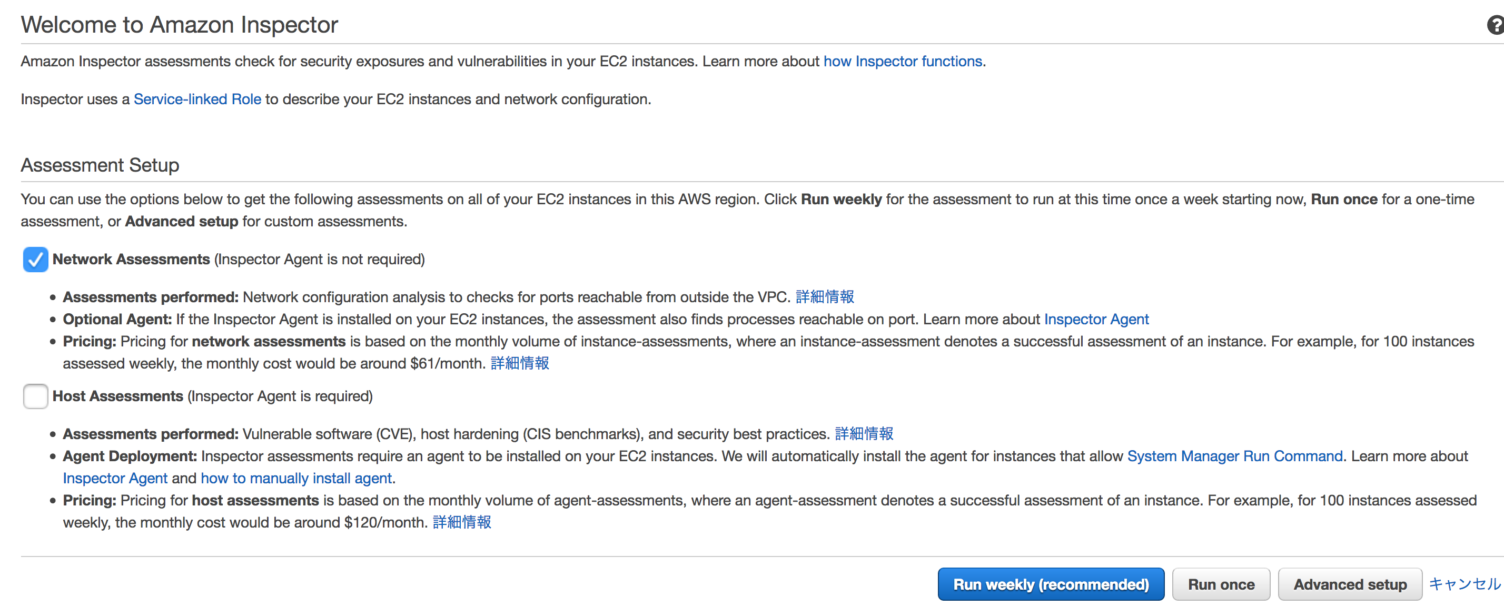Click Run weekly (recommended) button
The width and height of the screenshot is (1504, 616).
click(1051, 584)
